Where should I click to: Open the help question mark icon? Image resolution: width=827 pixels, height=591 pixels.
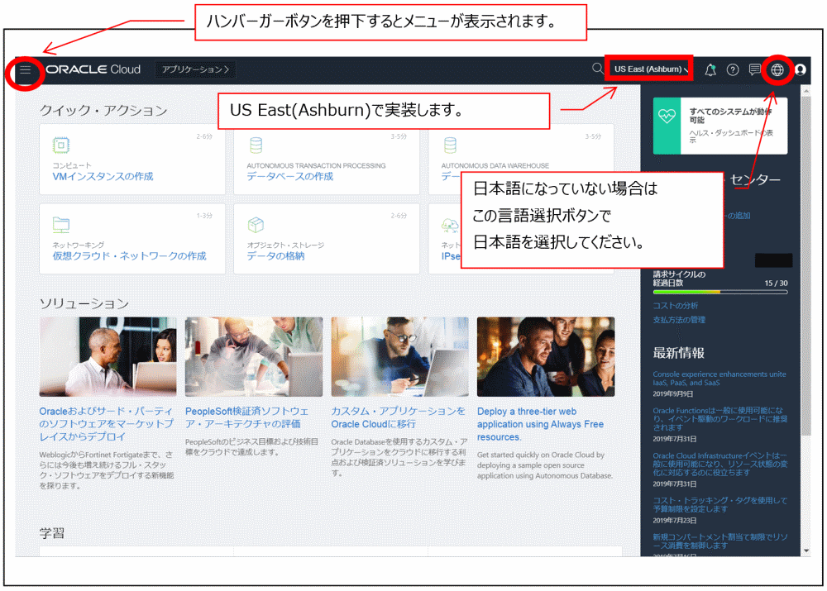point(733,69)
